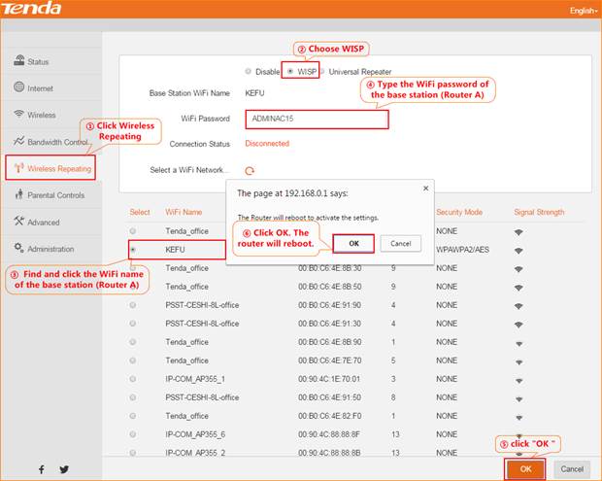Image resolution: width=602 pixels, height=481 pixels.
Task: Click the orange OK button at page bottom
Action: coord(525,468)
